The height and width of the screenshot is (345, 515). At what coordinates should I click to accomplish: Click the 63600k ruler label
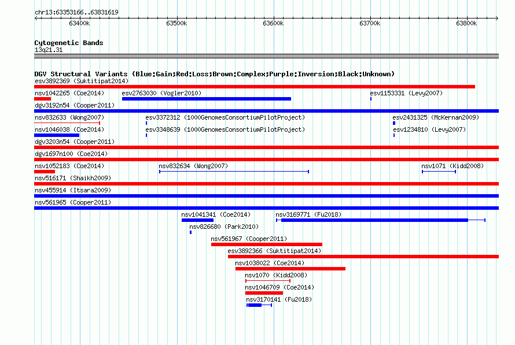tap(273, 23)
